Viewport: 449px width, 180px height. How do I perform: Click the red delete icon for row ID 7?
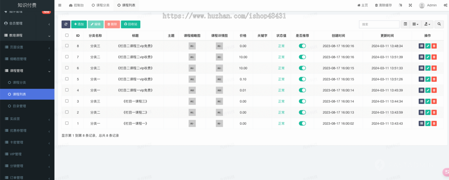[x=434, y=57]
